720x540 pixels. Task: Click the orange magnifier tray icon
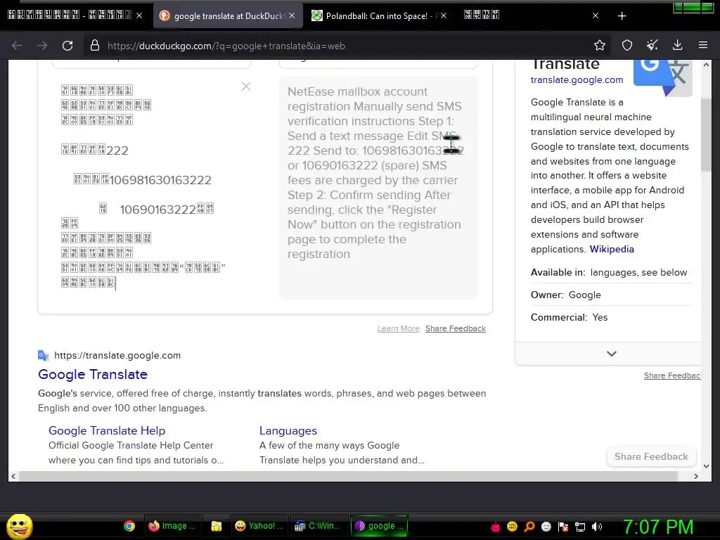(529, 527)
